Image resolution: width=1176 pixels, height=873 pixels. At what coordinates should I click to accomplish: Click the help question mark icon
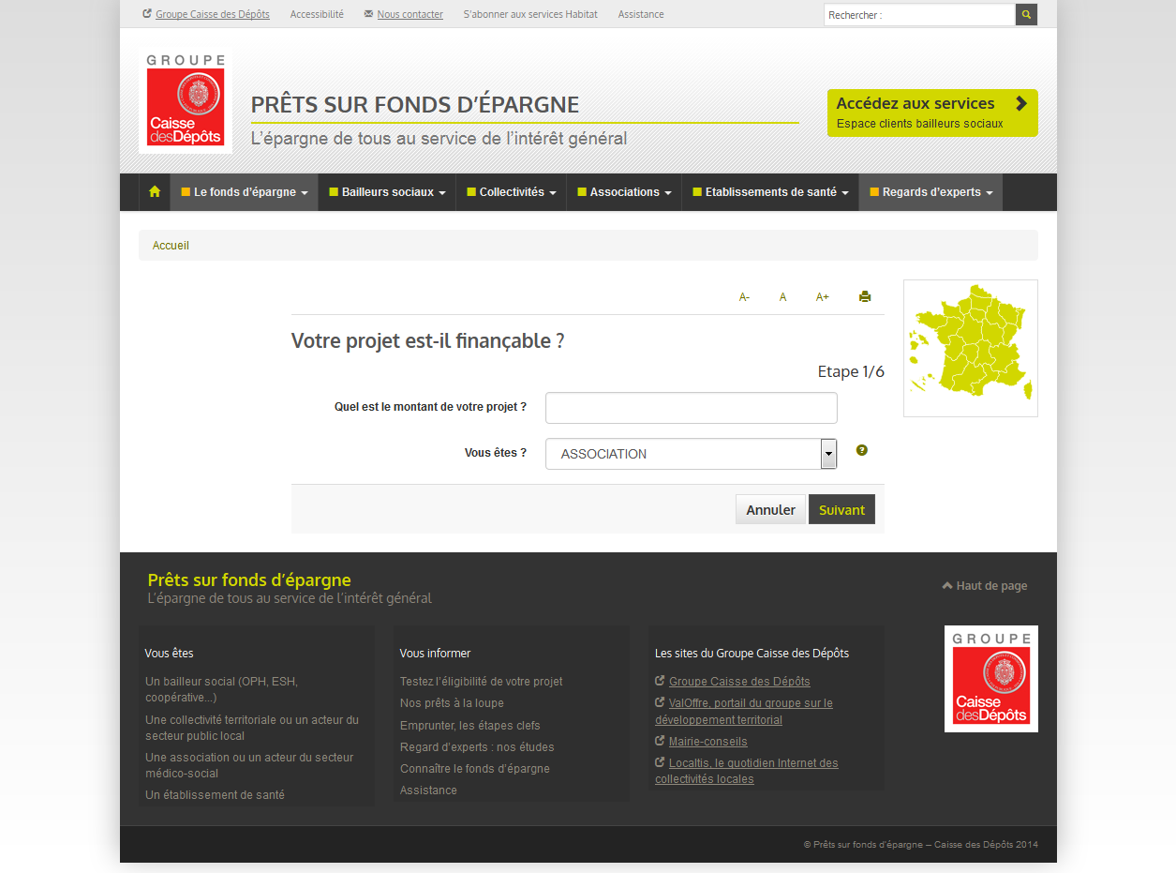[862, 450]
